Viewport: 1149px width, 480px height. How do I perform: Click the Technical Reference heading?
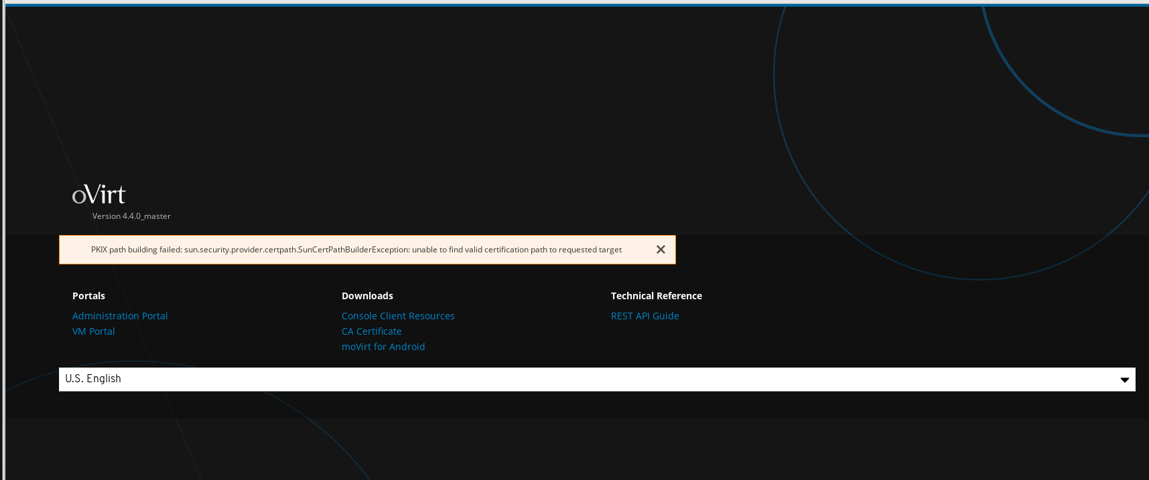point(656,296)
